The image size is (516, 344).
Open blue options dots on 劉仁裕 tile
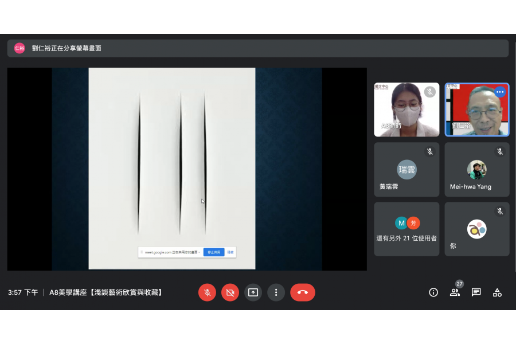[500, 92]
